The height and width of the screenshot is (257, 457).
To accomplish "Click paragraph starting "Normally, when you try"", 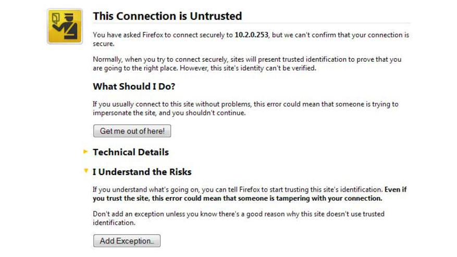I will point(247,63).
